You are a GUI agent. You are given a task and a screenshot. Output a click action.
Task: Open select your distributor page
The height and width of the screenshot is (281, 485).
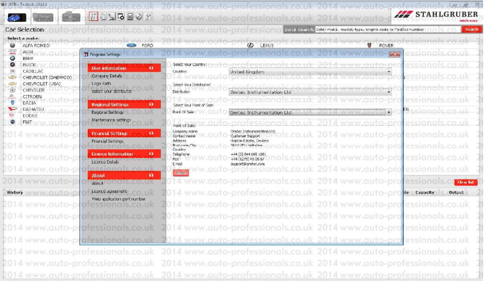coord(112,91)
